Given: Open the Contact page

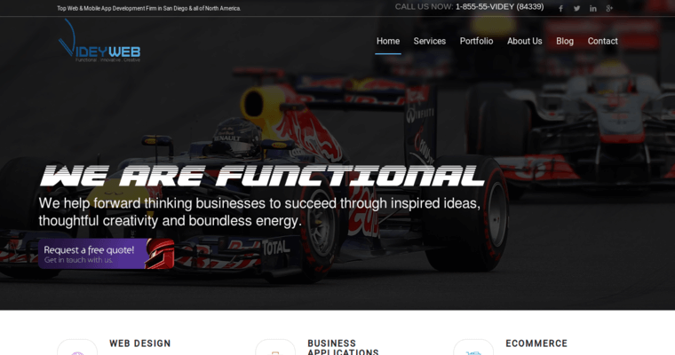Looking at the screenshot, I should point(602,41).
